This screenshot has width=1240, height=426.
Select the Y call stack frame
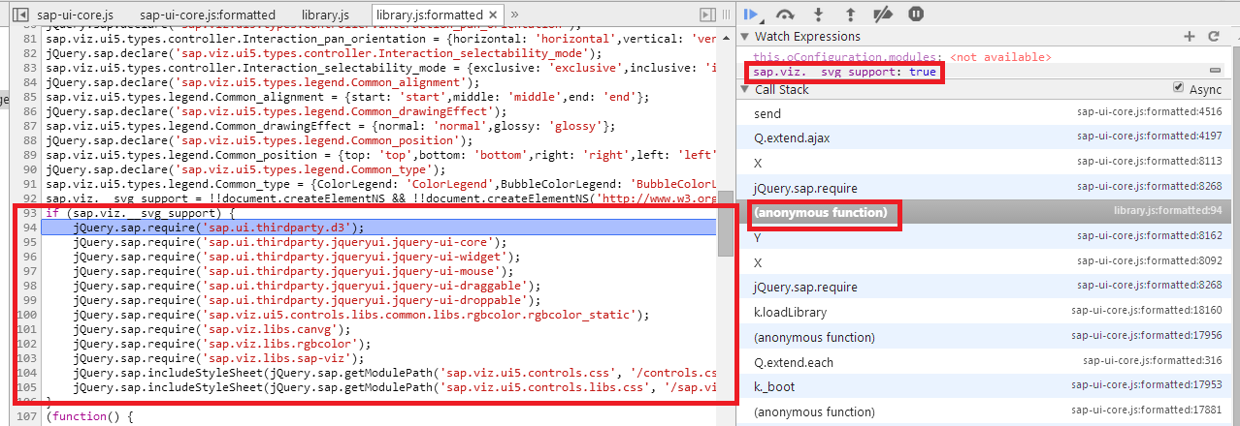(980, 237)
